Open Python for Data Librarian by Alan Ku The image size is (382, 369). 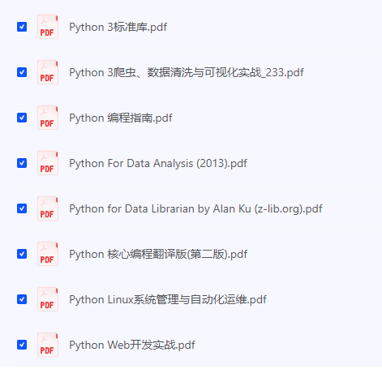point(195,208)
